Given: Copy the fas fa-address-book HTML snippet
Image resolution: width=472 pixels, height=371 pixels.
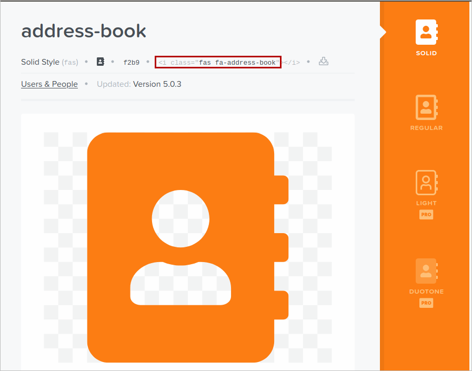Looking at the screenshot, I should pyautogui.click(x=218, y=62).
